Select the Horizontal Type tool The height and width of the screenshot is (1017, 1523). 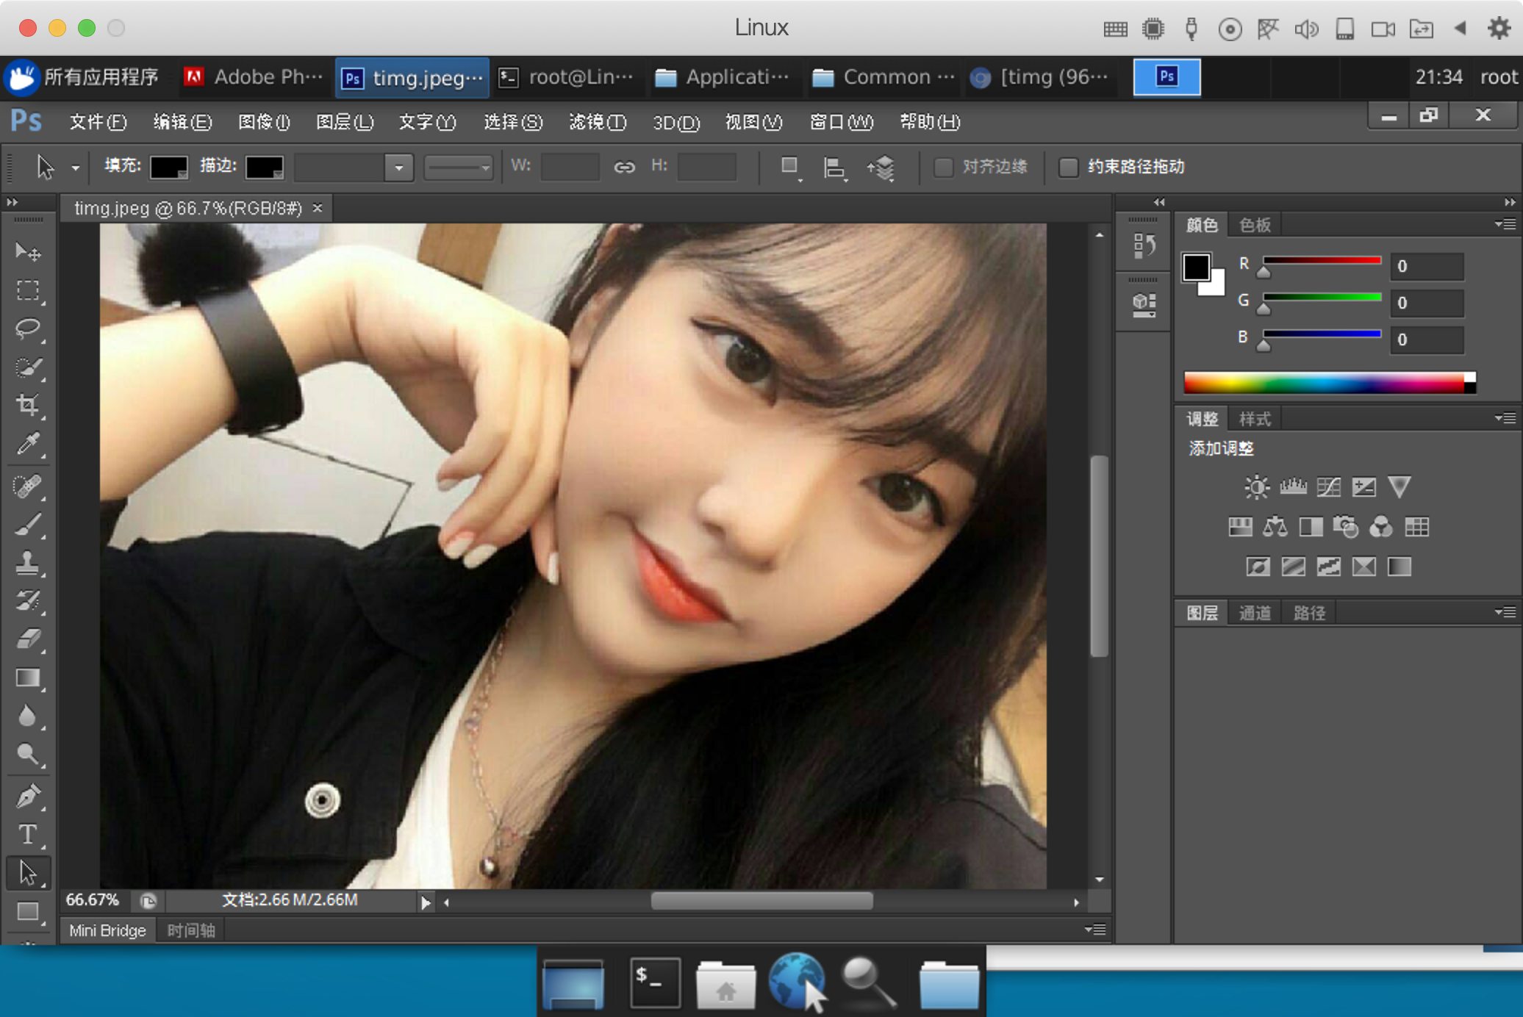pyautogui.click(x=28, y=835)
